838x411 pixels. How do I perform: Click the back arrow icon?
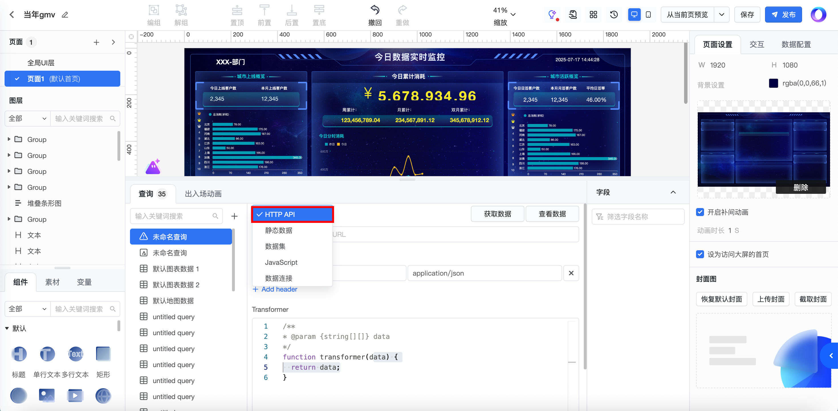[12, 15]
